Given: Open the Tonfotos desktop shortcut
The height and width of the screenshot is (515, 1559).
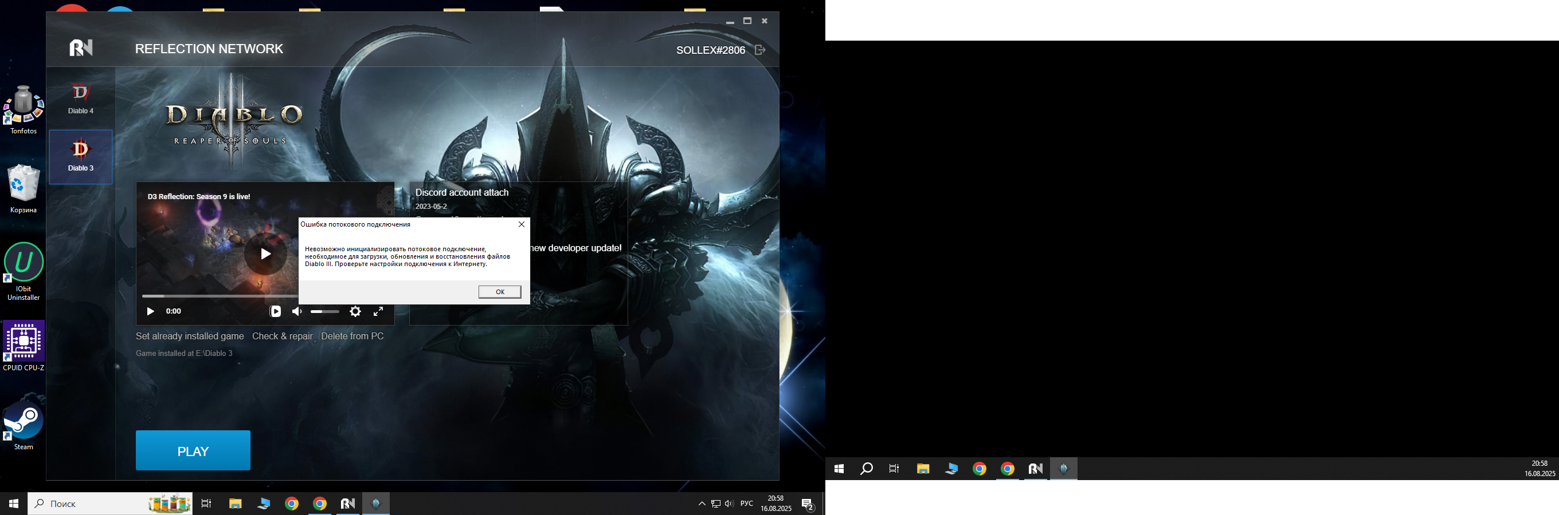Looking at the screenshot, I should tap(23, 110).
